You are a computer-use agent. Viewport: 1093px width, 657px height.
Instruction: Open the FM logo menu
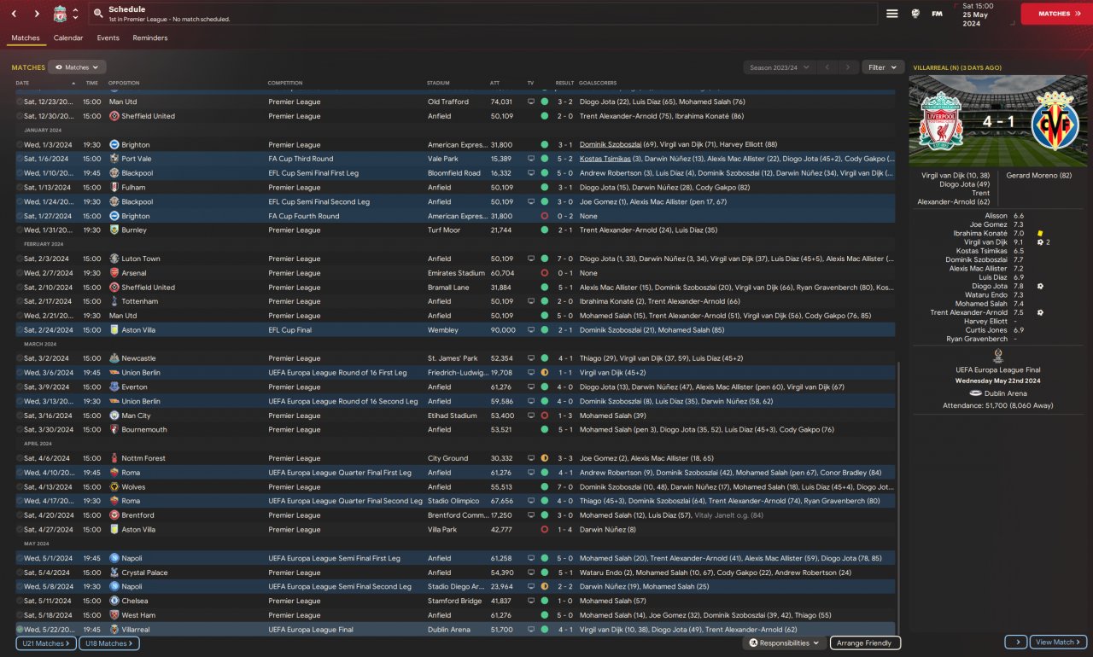pyautogui.click(x=937, y=14)
